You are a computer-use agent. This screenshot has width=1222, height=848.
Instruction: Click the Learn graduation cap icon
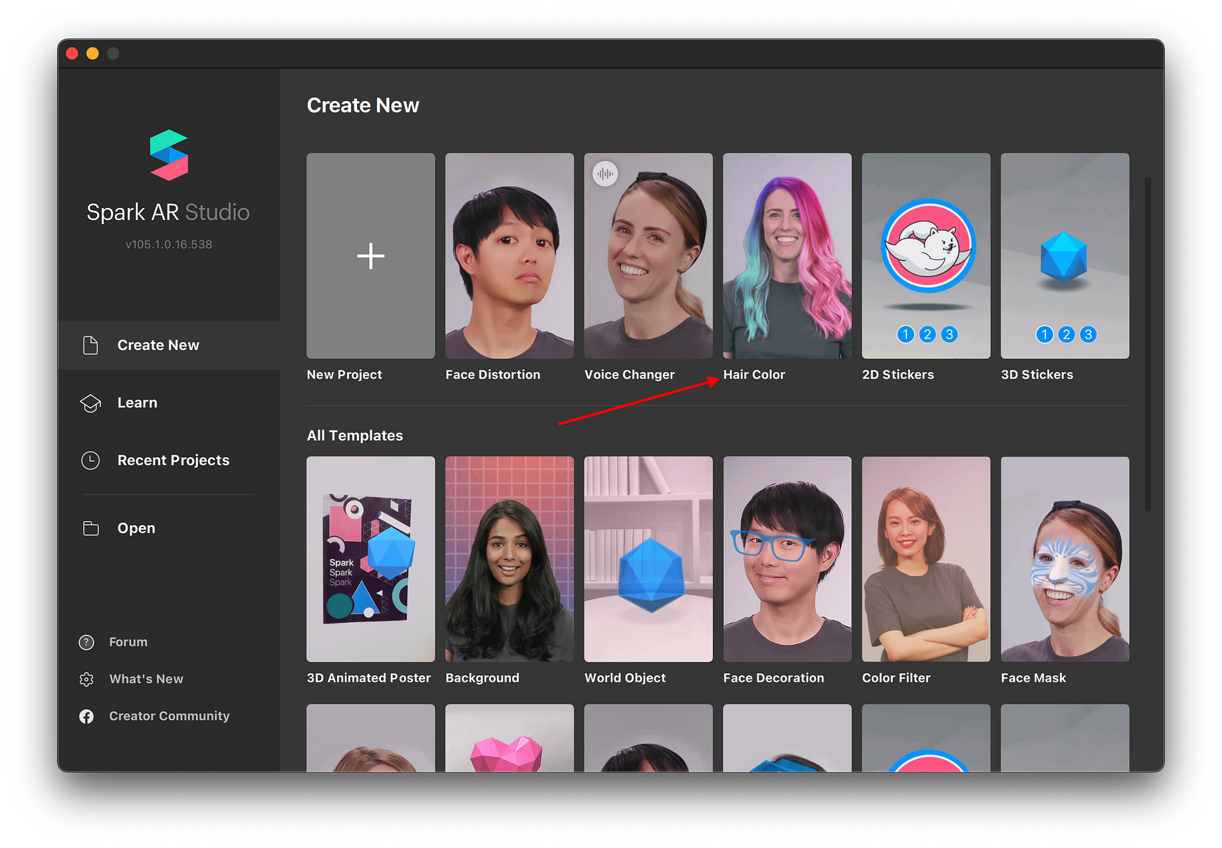(x=90, y=403)
